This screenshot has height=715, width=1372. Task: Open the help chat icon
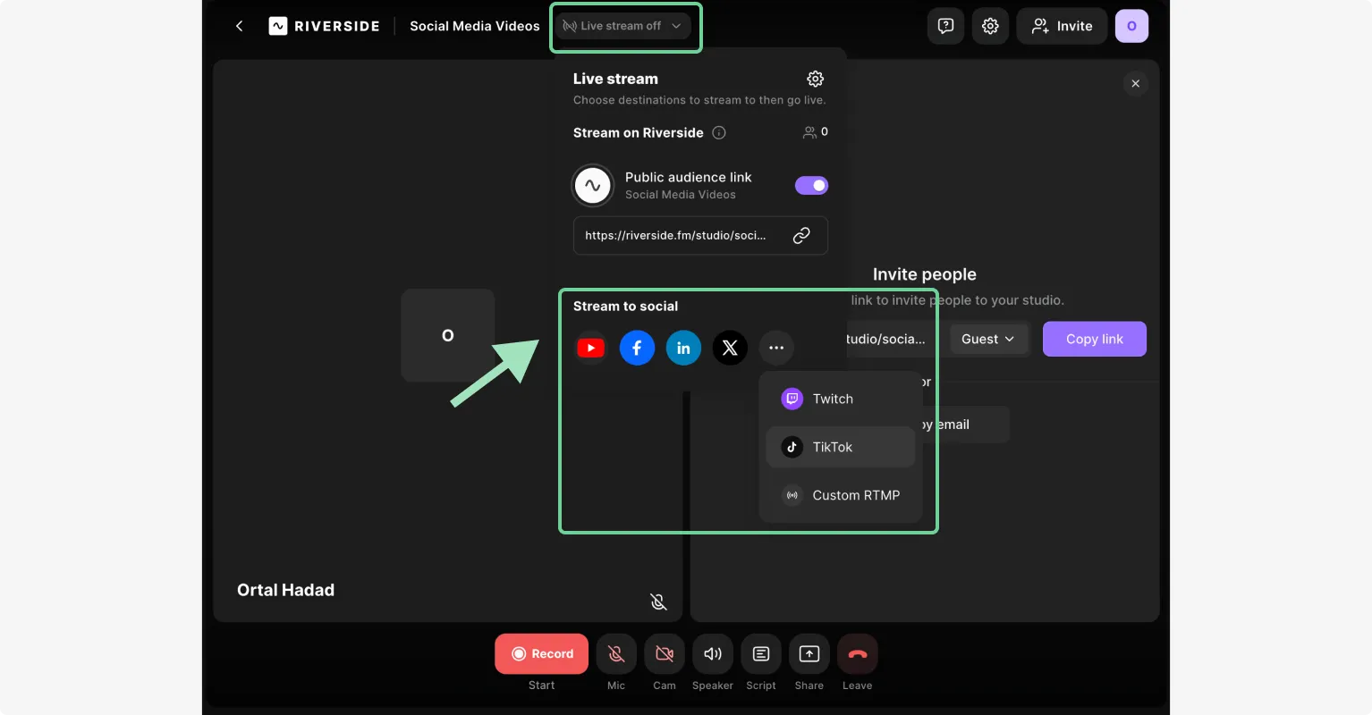click(945, 26)
